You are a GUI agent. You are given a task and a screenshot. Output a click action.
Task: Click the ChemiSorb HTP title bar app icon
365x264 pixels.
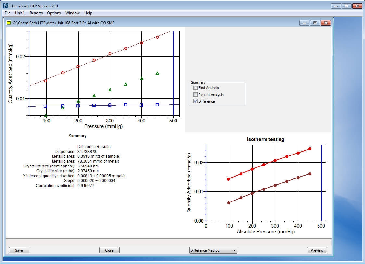coord(6,6)
